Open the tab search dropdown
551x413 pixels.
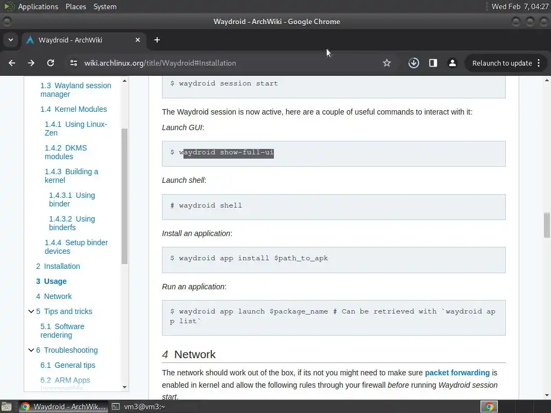(x=11, y=40)
